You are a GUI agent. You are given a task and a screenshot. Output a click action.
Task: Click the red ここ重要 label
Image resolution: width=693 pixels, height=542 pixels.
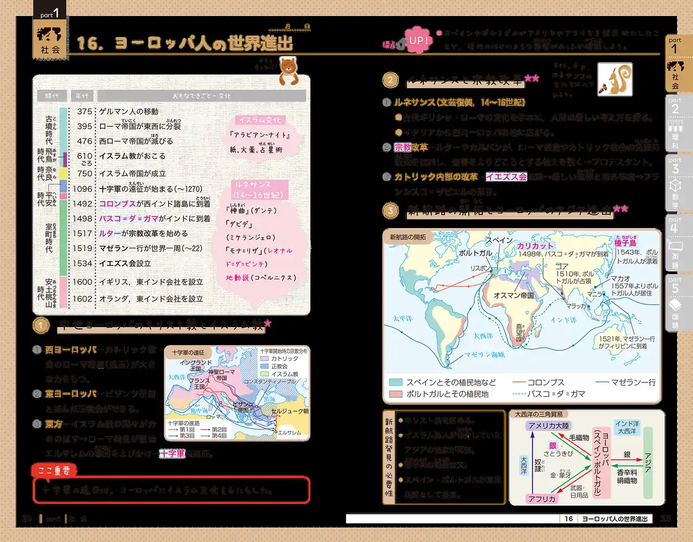54,471
